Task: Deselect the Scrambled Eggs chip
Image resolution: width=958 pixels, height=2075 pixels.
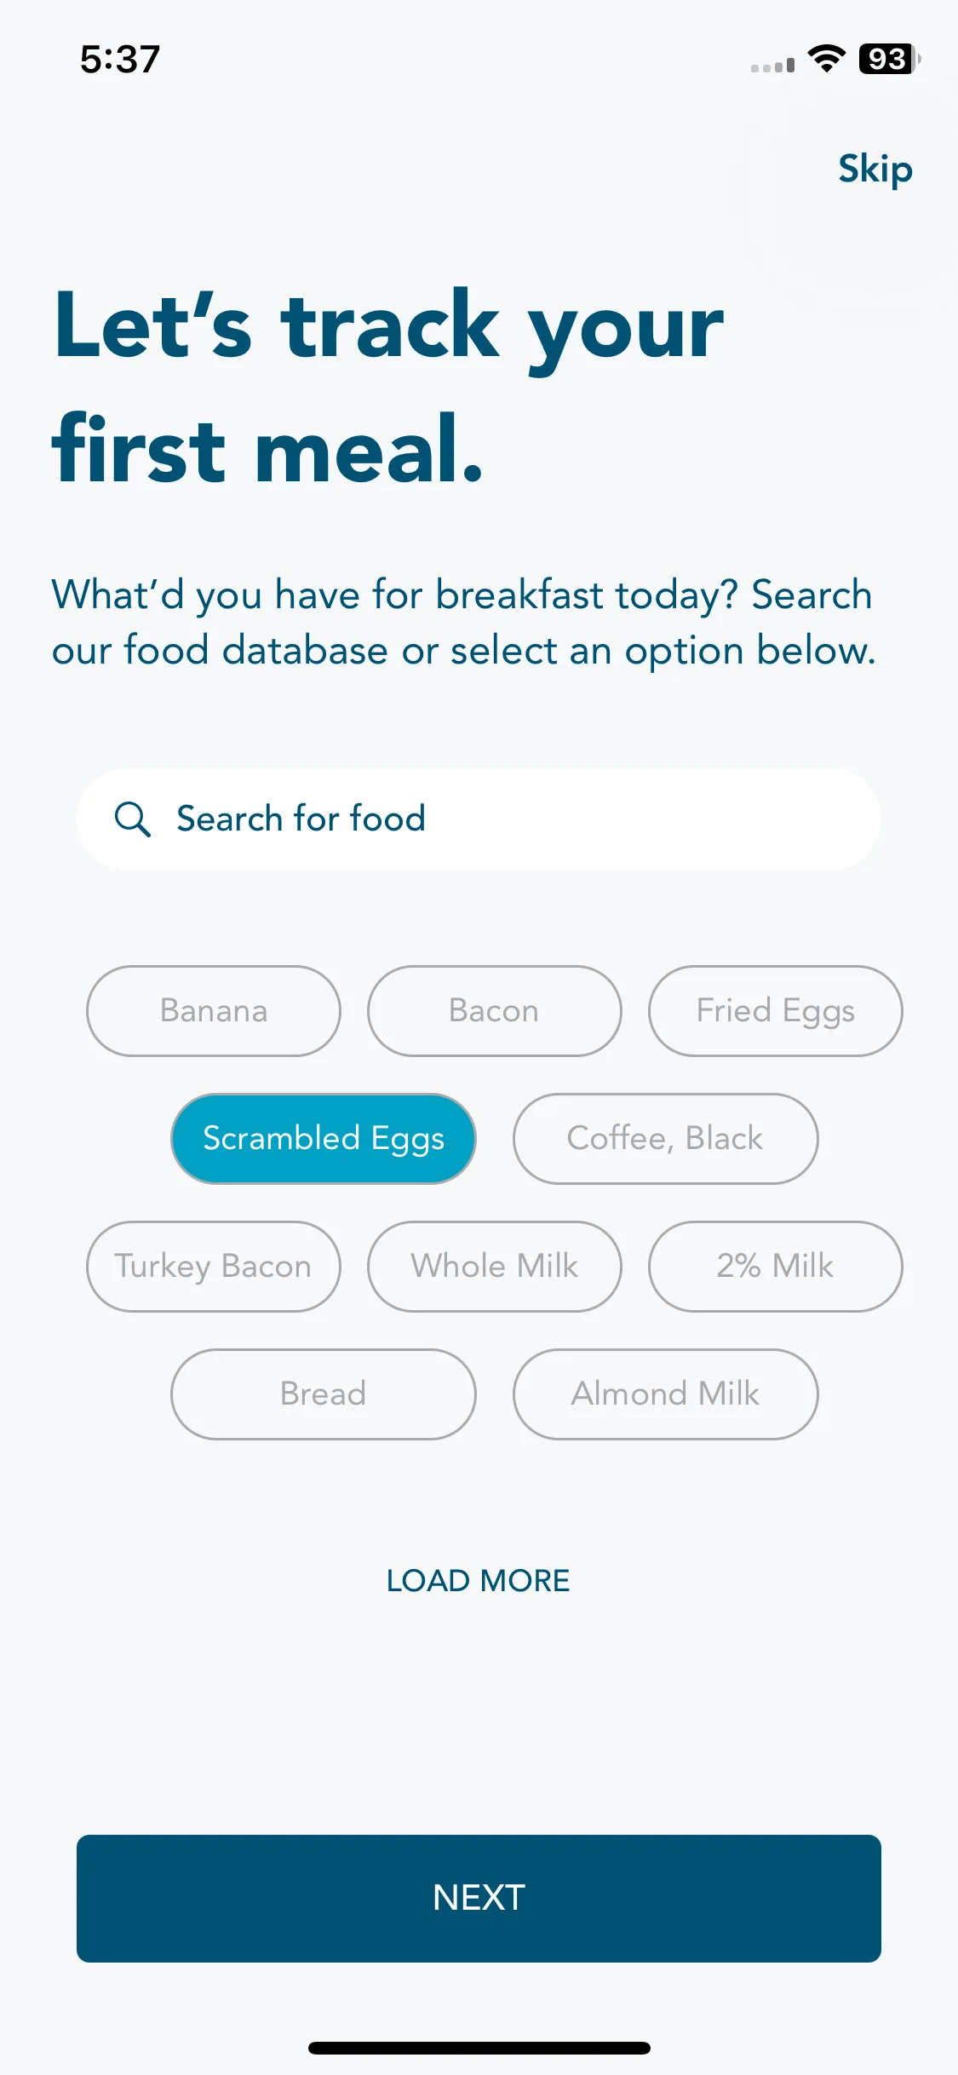Action: pos(324,1139)
